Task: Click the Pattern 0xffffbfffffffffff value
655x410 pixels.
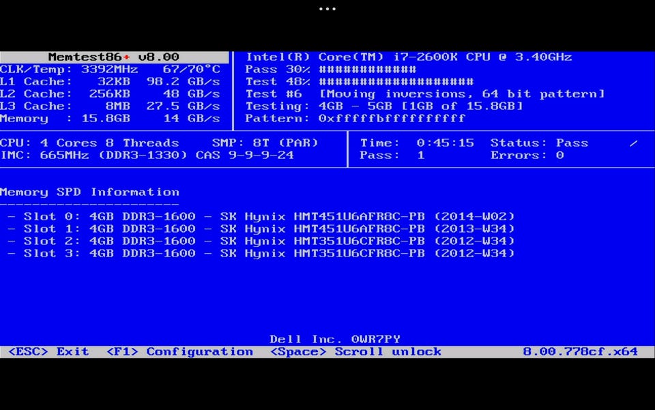Action: click(392, 119)
